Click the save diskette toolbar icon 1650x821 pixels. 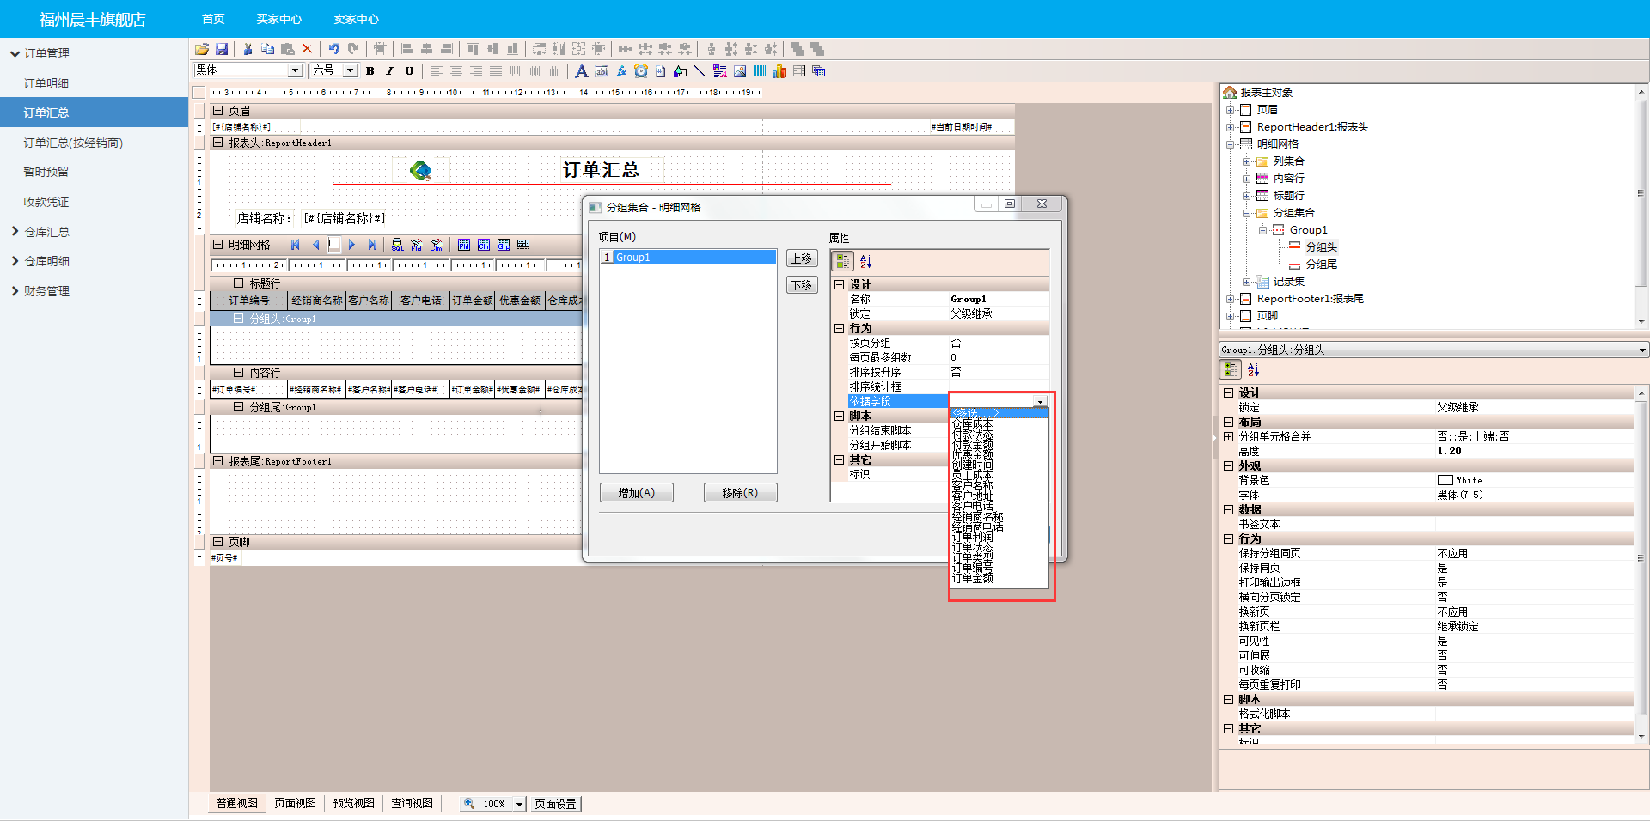tap(222, 49)
